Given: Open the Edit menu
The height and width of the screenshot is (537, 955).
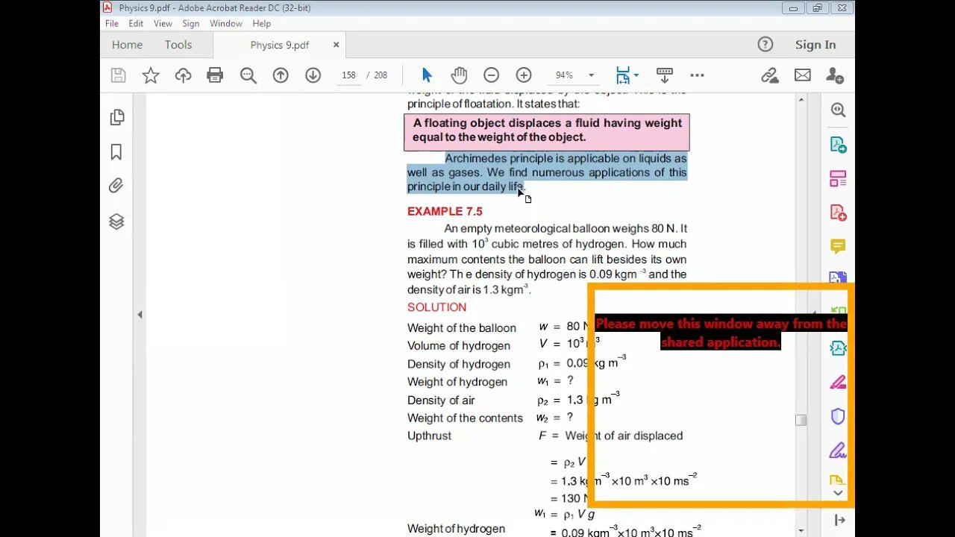Looking at the screenshot, I should click(x=136, y=23).
